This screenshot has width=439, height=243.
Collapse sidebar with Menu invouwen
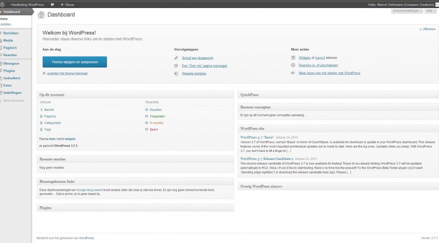click(x=12, y=100)
